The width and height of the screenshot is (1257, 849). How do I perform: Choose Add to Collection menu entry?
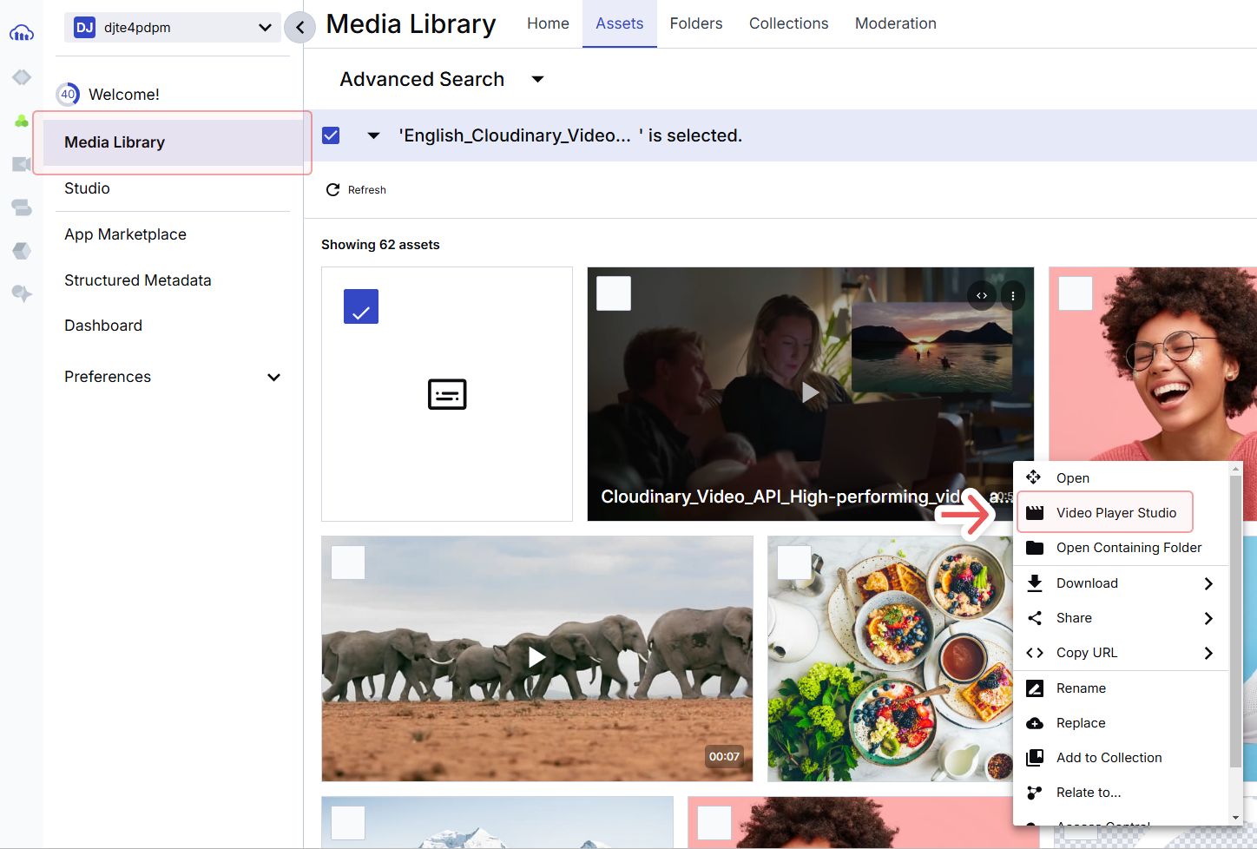(x=1121, y=758)
